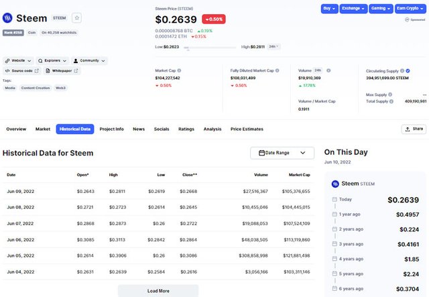
Task: Click the Steem logo in On This Day card
Action: [335, 184]
